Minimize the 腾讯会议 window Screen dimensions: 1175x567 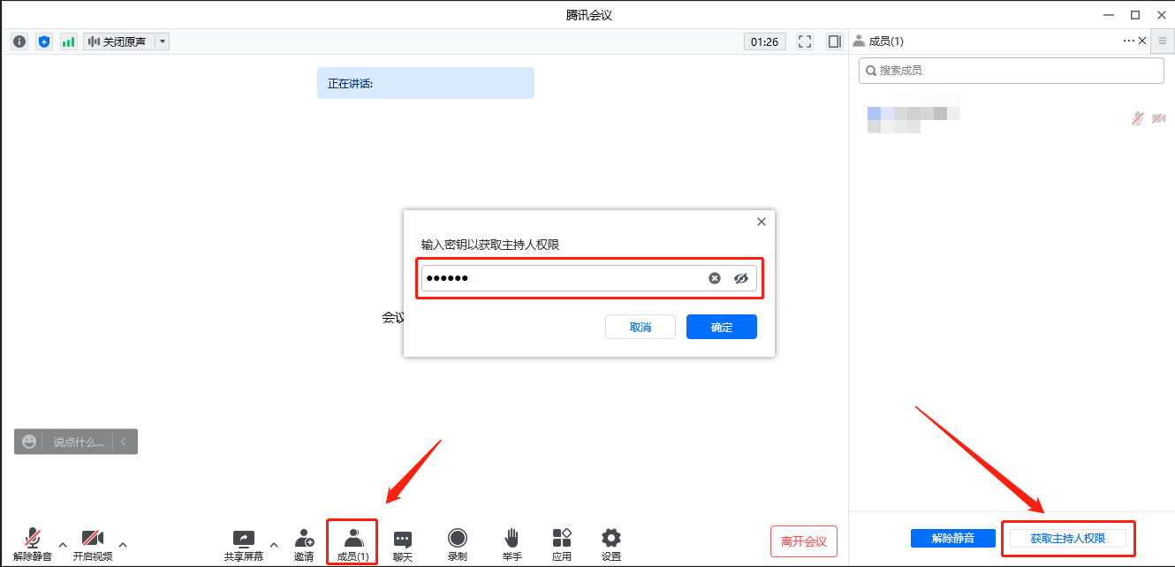click(x=1111, y=14)
